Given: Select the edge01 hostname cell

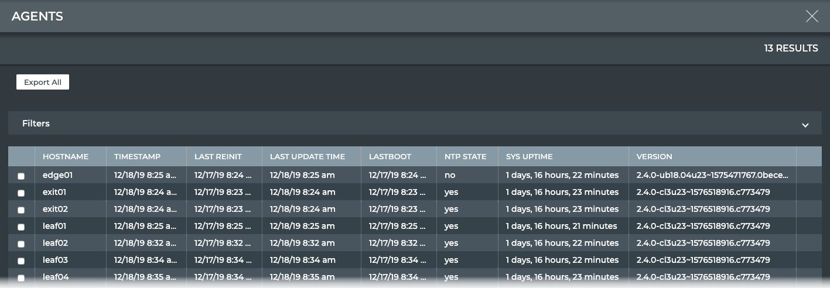Looking at the screenshot, I should point(58,175).
